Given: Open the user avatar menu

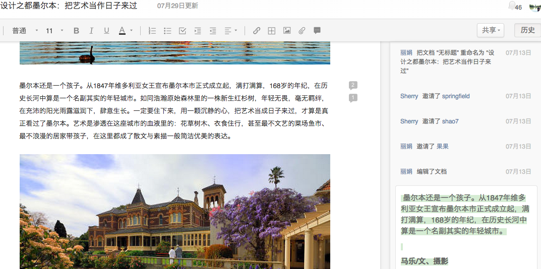Looking at the screenshot, I should pyautogui.click(x=535, y=6).
